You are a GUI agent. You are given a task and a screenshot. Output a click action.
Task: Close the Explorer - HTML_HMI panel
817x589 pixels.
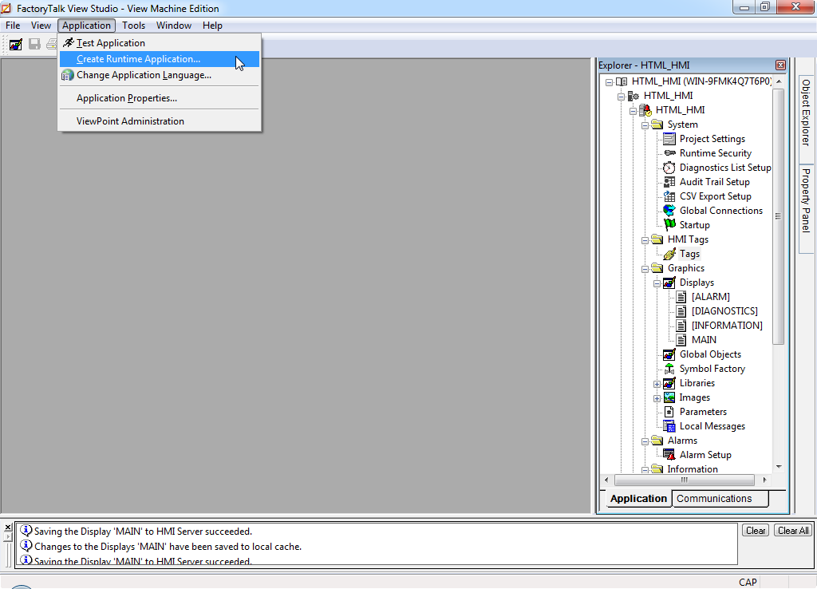[x=780, y=65]
